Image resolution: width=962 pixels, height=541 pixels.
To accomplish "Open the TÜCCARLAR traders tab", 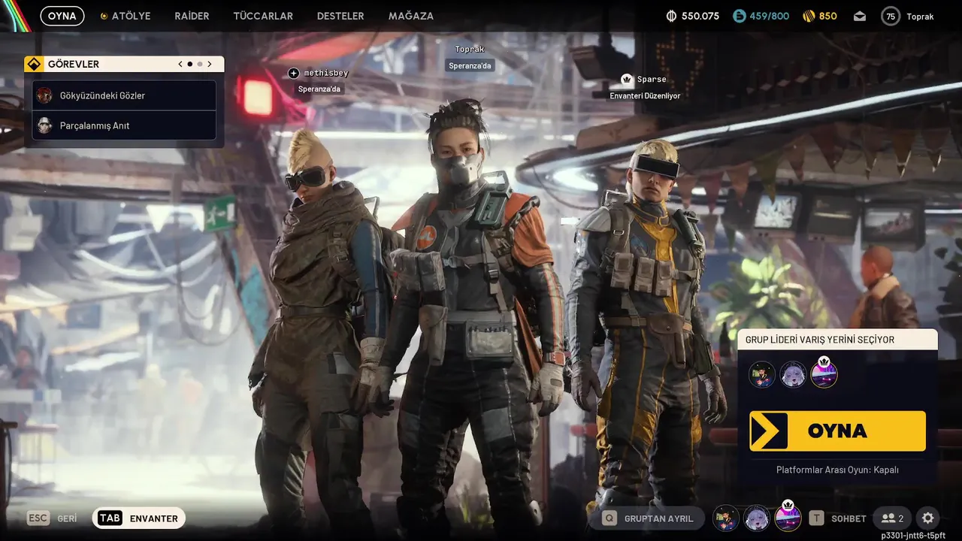I will click(x=263, y=16).
